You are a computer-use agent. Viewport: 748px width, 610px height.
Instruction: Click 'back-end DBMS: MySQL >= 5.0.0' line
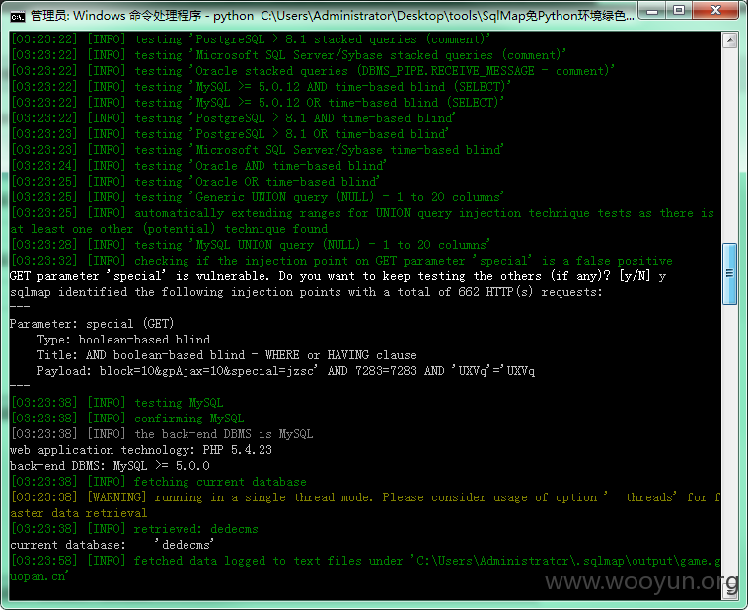click(x=110, y=465)
